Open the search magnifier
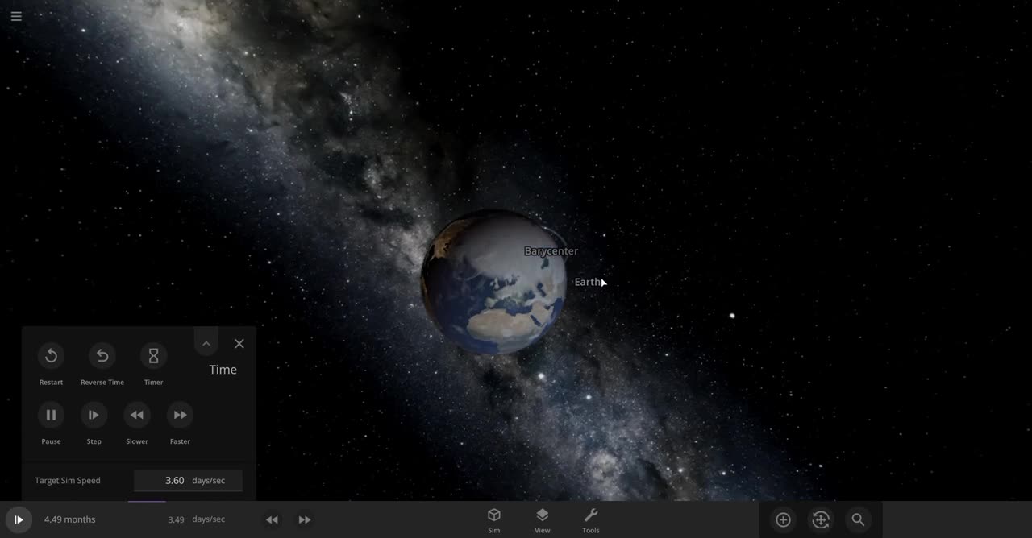The width and height of the screenshot is (1032, 538). [858, 520]
